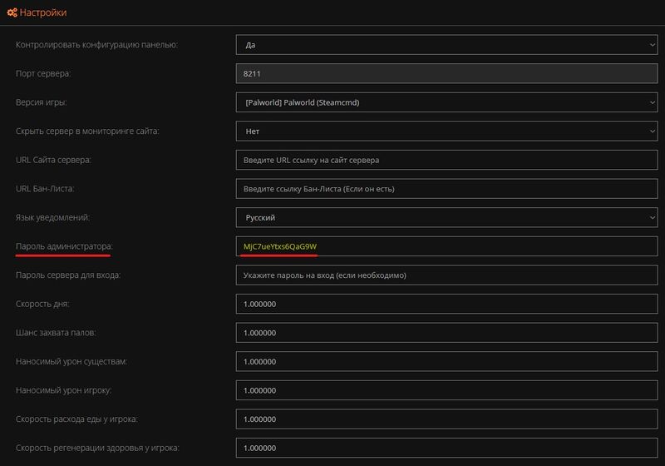Click the Настройки heading text
Viewport: 665px width, 466px height.
[43, 12]
